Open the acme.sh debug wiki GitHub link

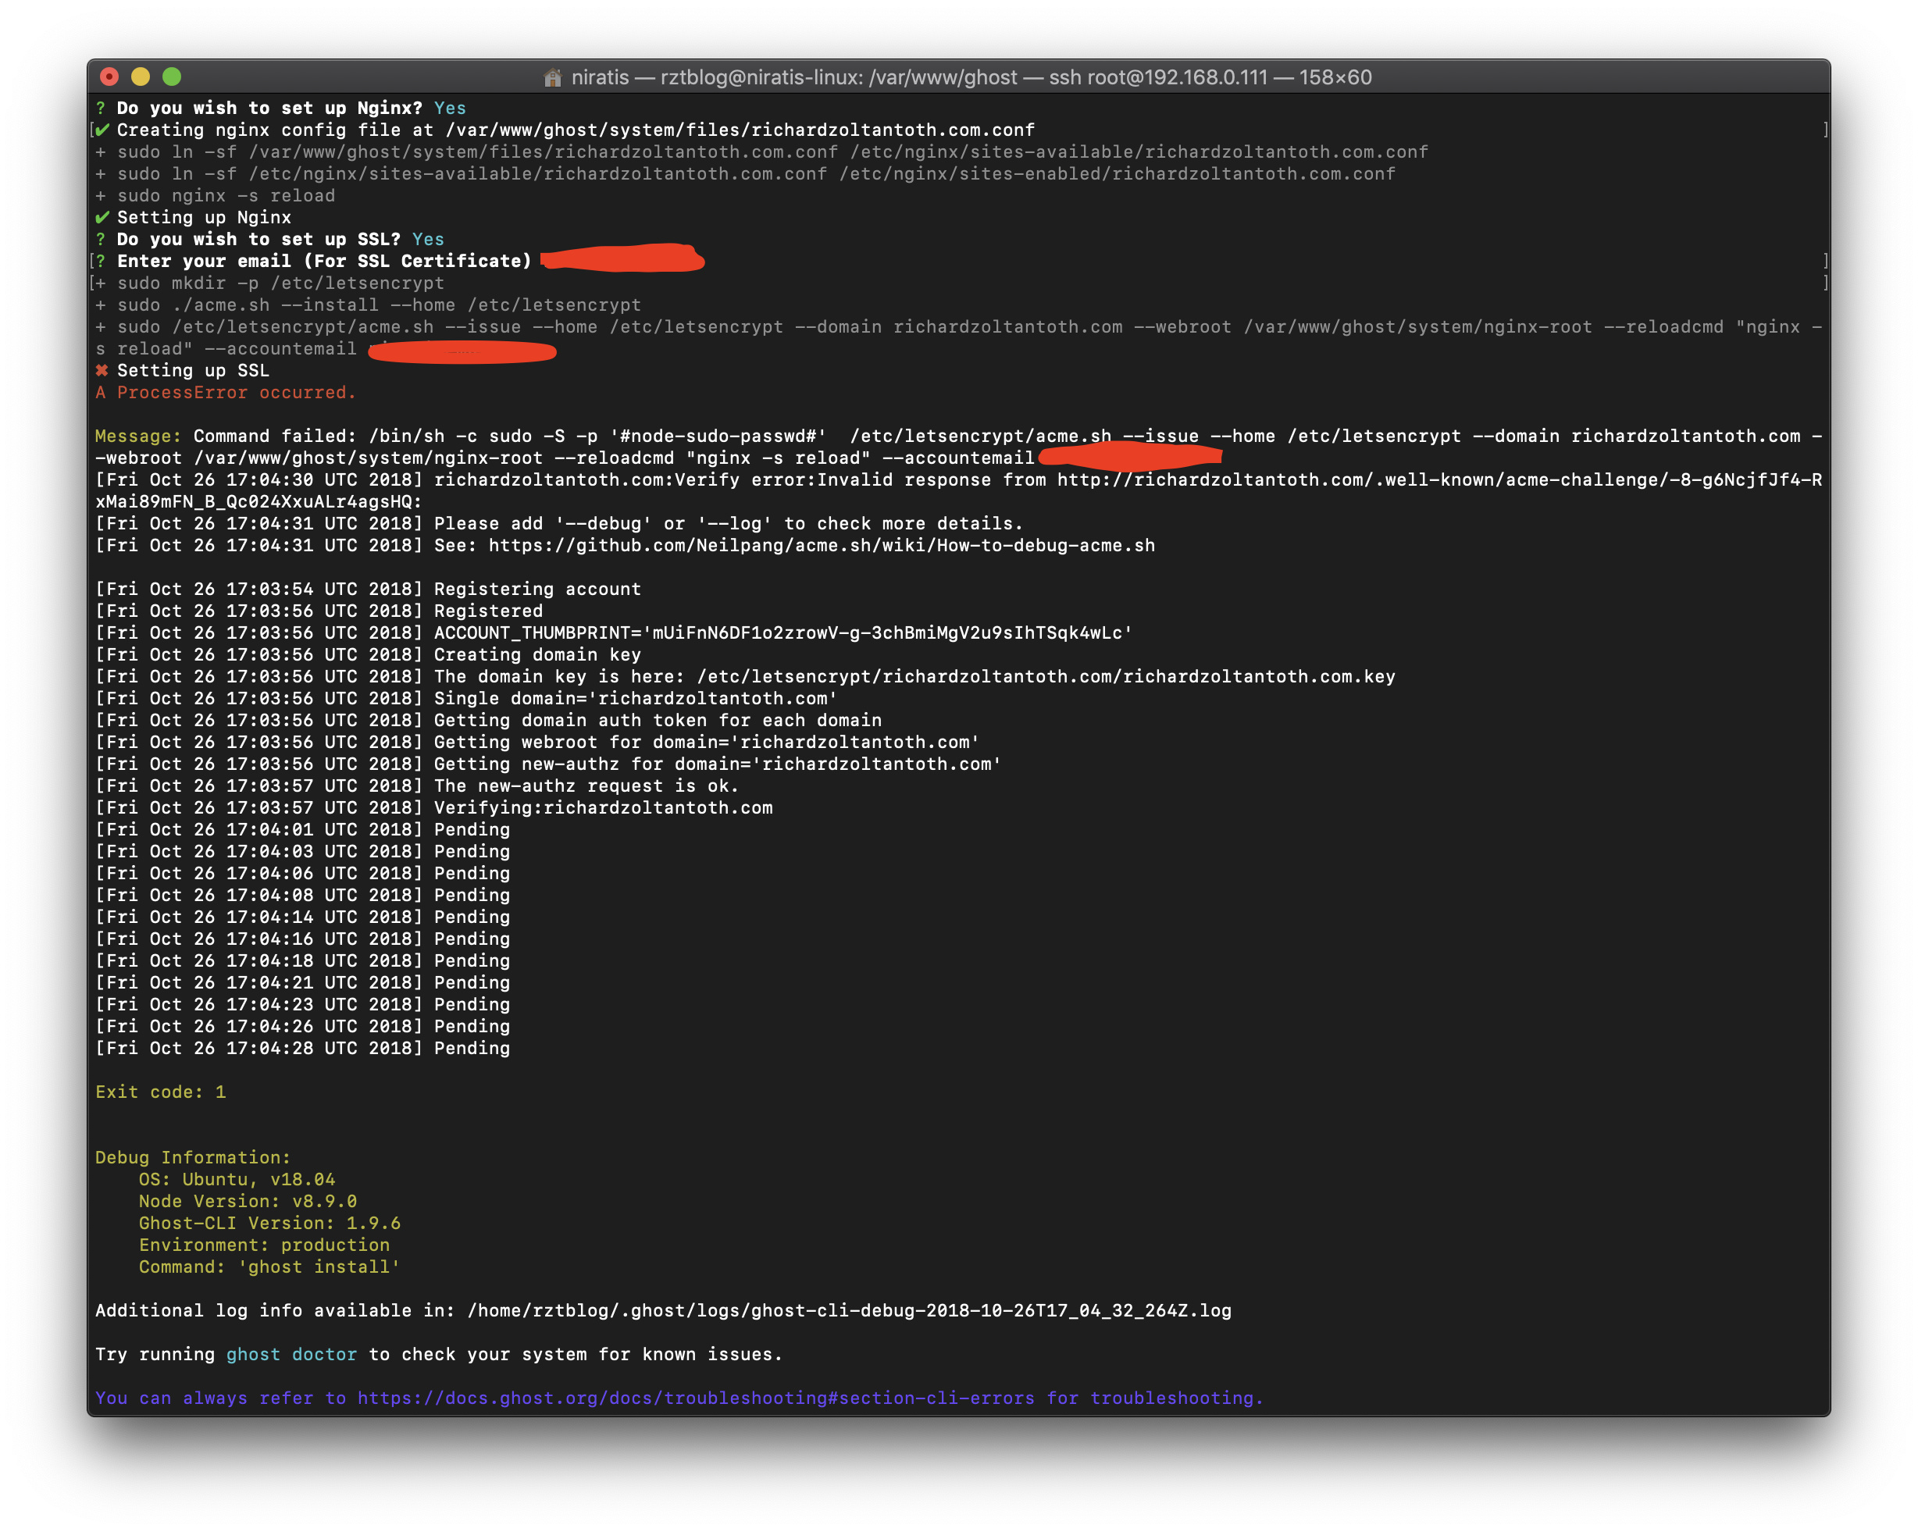point(821,545)
